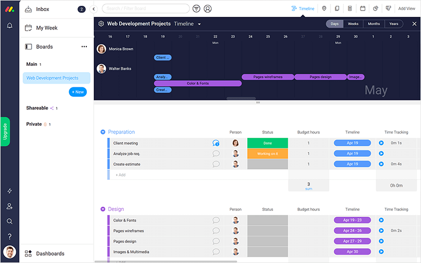
Task: Open the calendar view icon
Action: point(363,8)
